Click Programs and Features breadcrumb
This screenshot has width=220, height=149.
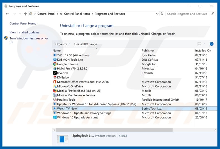pos(110,14)
